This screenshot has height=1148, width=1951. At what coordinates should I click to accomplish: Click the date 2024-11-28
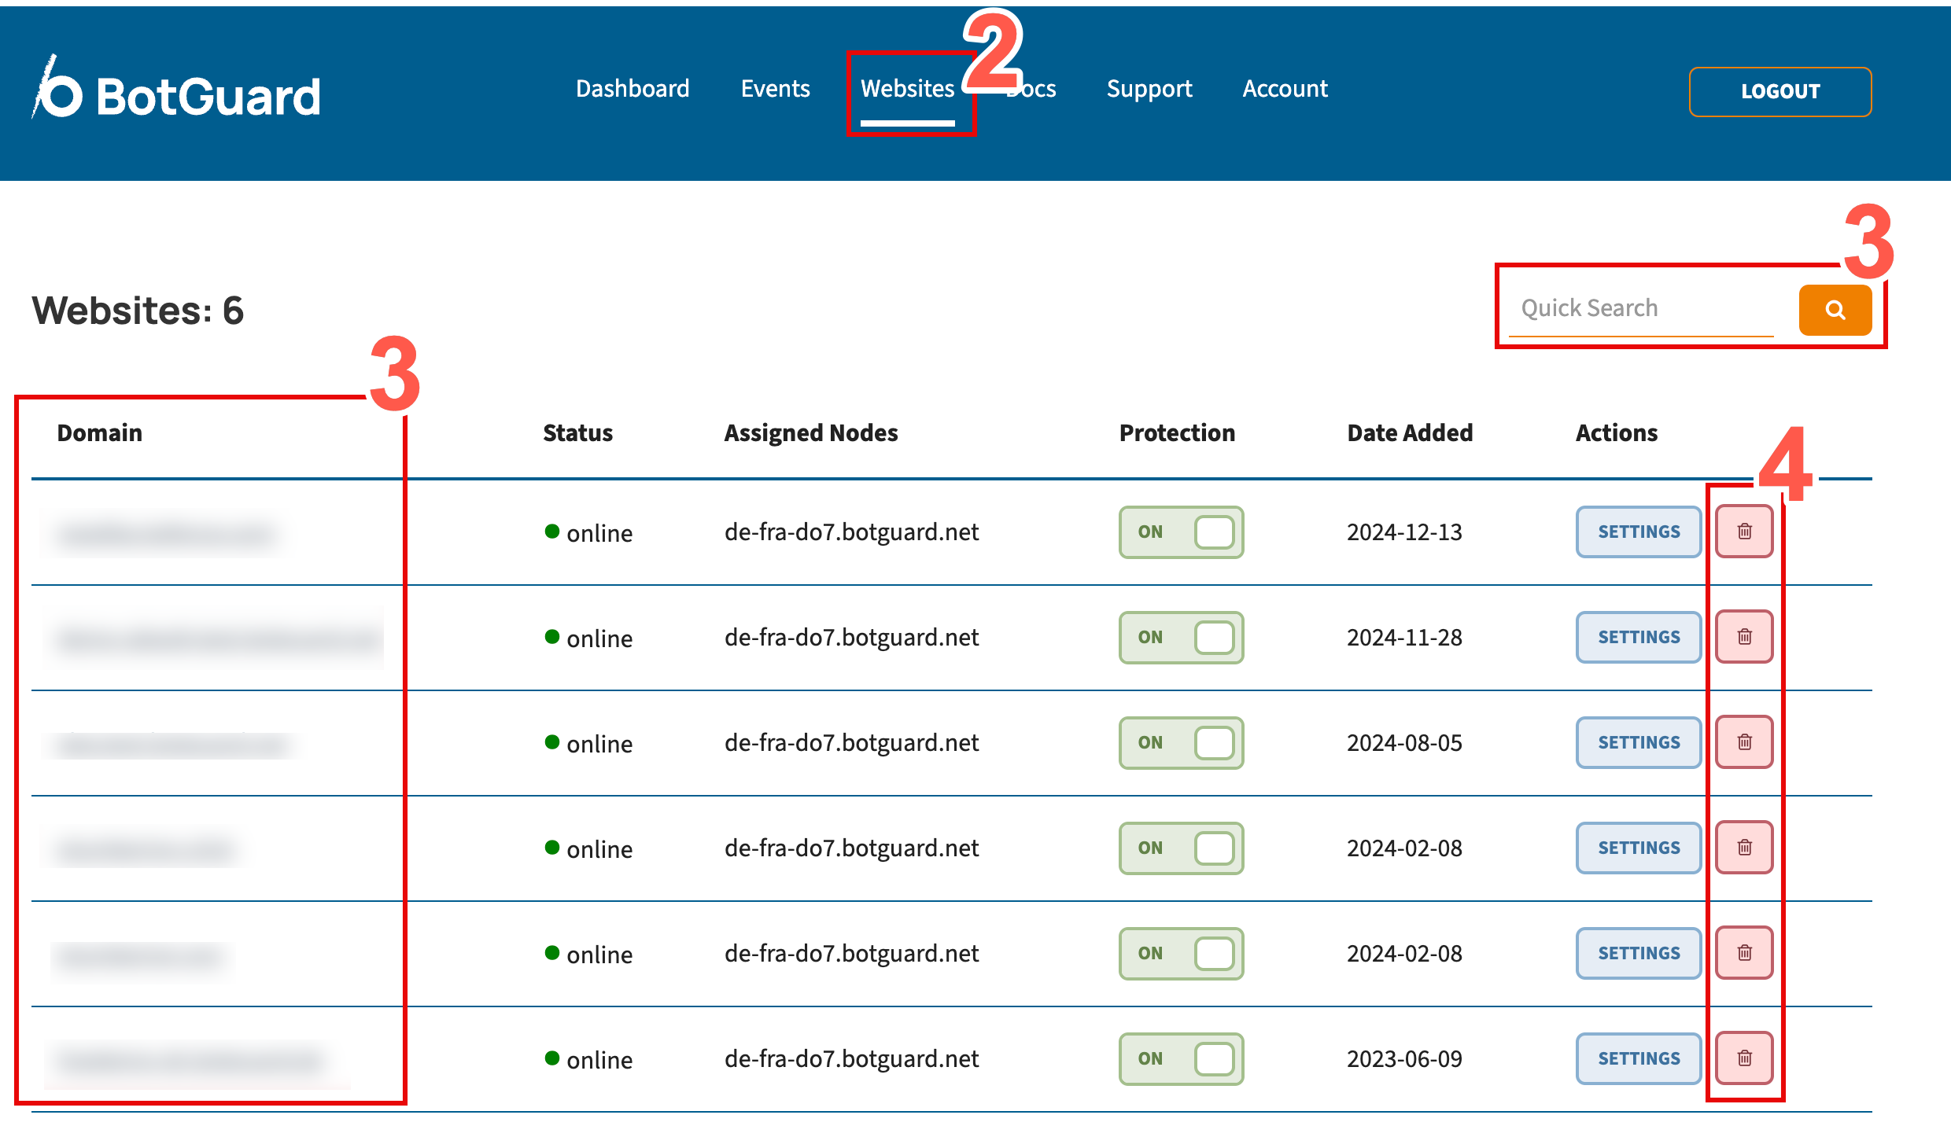point(1404,638)
